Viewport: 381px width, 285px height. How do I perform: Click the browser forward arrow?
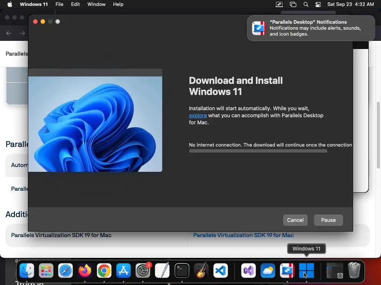pyautogui.click(x=22, y=33)
